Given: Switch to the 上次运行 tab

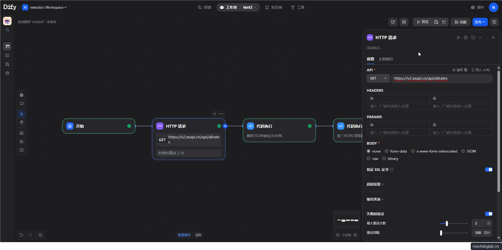Looking at the screenshot, I should pyautogui.click(x=385, y=59).
